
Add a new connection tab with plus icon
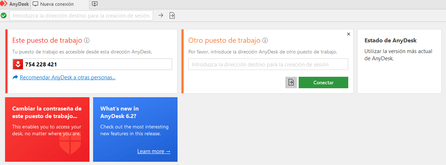pyautogui.click(x=95, y=4)
